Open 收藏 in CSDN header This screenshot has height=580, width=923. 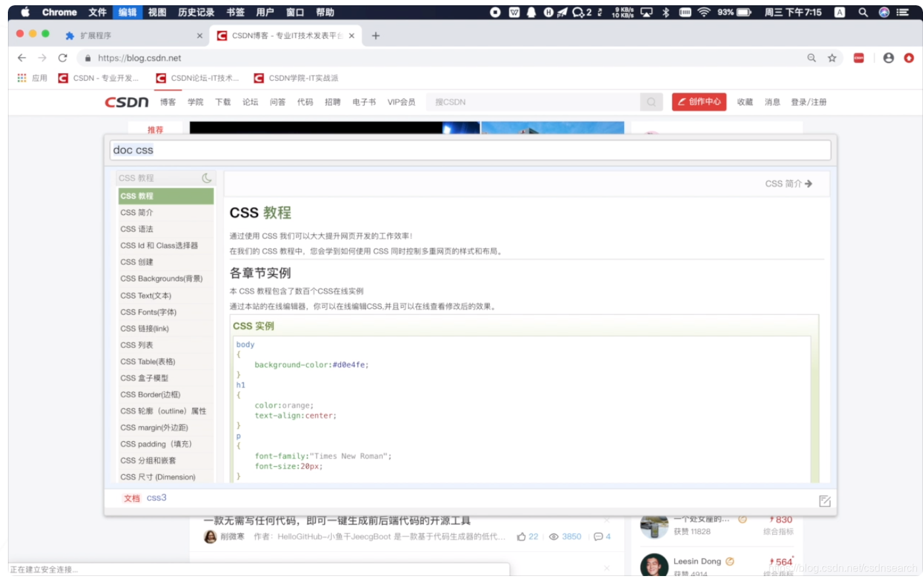pos(745,102)
